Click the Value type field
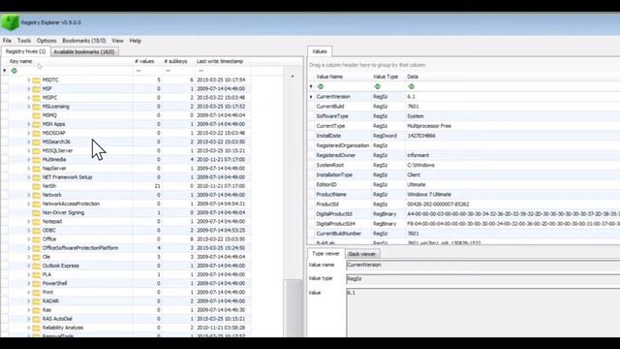The height and width of the screenshot is (349, 620). point(482,279)
